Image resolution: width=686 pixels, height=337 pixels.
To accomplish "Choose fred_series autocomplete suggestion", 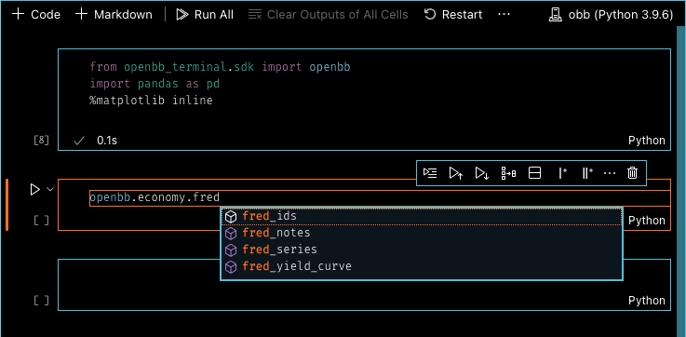I will tap(422, 249).
